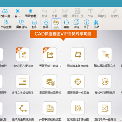122x122 pixels.
Task: Open 文字查找 text search
Action: tap(6, 24)
